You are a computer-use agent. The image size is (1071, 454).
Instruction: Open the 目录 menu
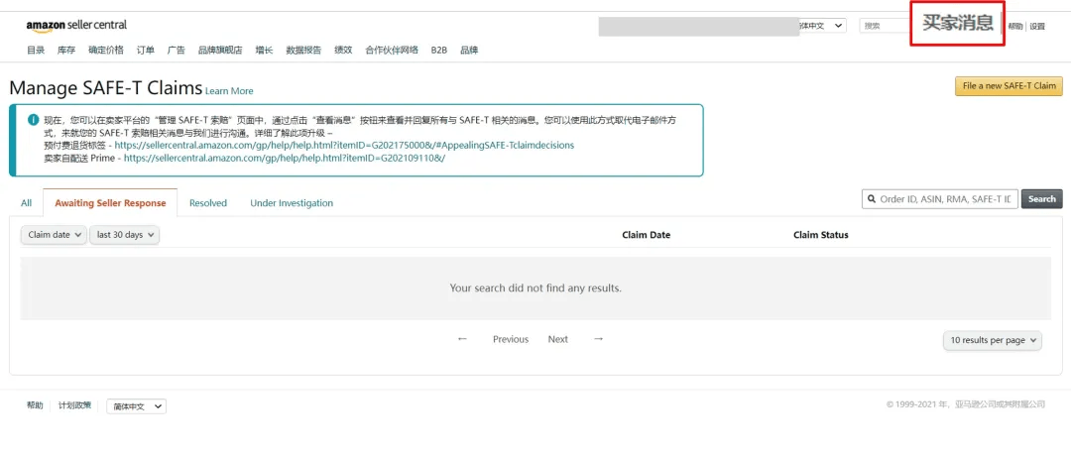click(x=36, y=50)
